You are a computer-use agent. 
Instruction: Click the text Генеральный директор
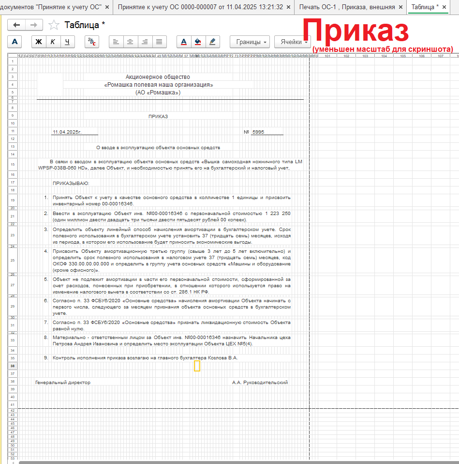click(63, 383)
